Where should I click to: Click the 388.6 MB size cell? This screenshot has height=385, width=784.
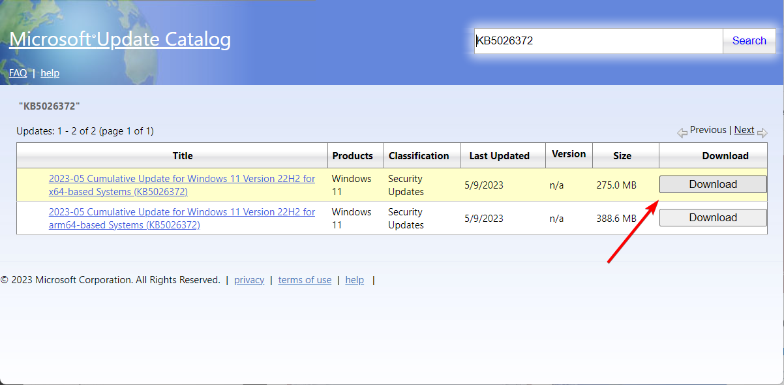(x=616, y=219)
